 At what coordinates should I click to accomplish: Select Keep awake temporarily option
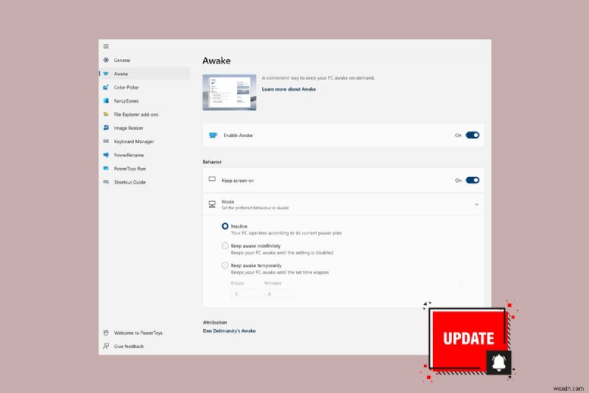coord(225,265)
